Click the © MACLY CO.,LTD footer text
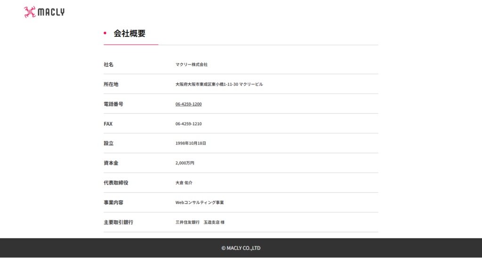The height and width of the screenshot is (271, 482). pos(241,248)
